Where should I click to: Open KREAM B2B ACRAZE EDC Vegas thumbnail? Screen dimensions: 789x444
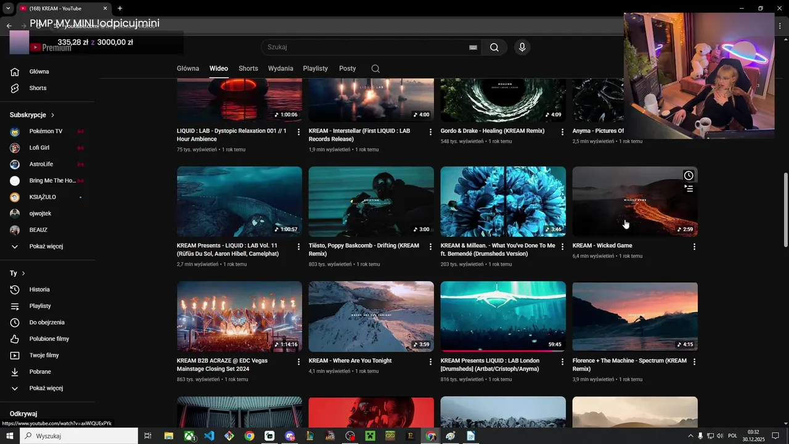239,316
